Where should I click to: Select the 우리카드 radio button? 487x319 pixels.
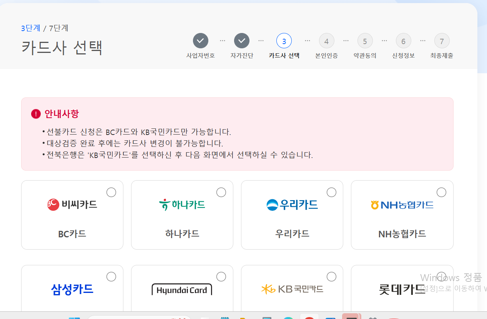(x=331, y=192)
